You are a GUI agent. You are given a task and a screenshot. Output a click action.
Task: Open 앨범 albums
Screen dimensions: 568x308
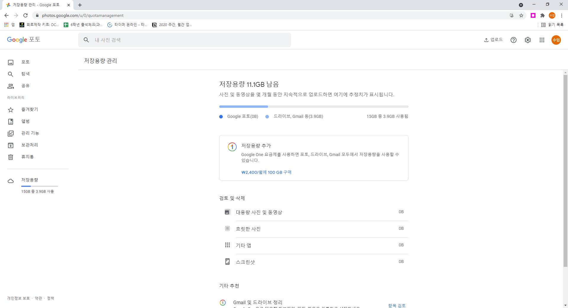(x=25, y=121)
